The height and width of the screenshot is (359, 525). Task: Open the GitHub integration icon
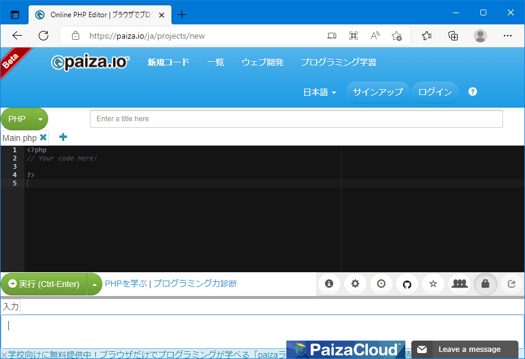pyautogui.click(x=407, y=284)
